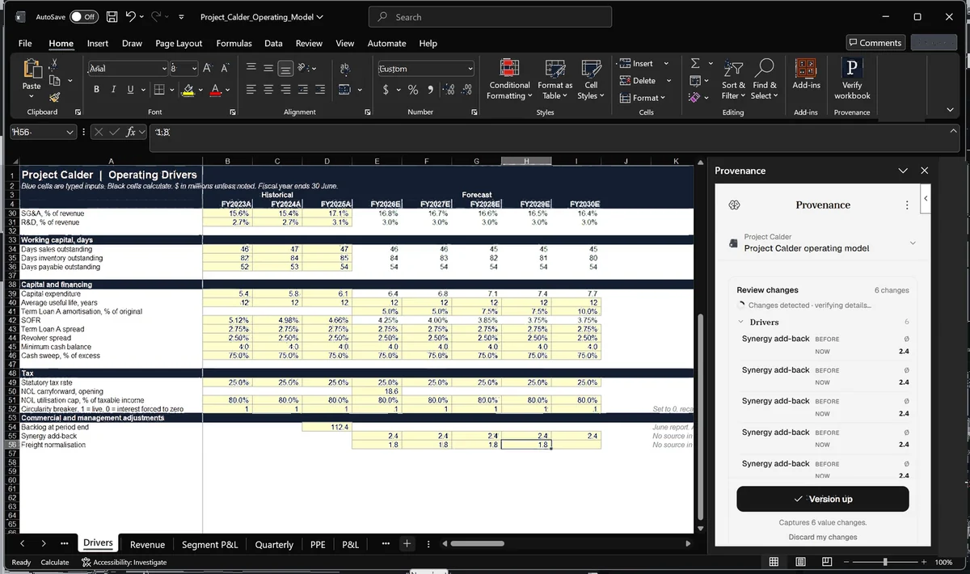Open the font name dropdown
This screenshot has height=574, width=970.
(164, 69)
